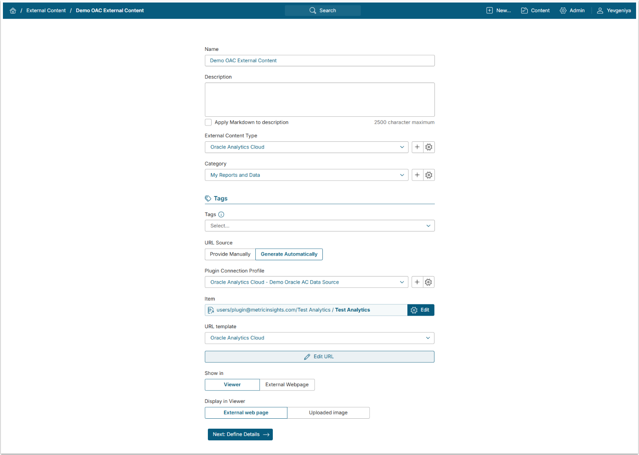
Task: Click the Name input field
Action: coord(319,61)
